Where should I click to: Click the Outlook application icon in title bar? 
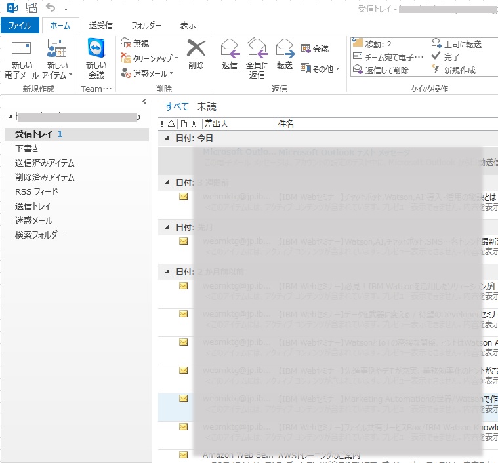point(12,8)
